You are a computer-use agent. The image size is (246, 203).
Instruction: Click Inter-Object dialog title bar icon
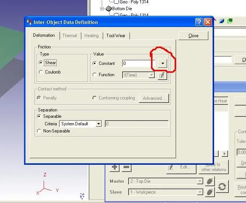[x=29, y=22]
